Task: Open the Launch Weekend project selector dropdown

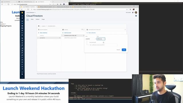Action: pyautogui.click(x=31, y=13)
